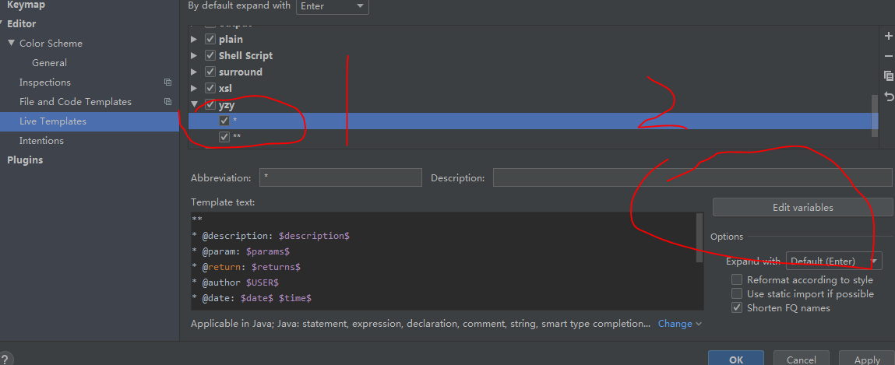The height and width of the screenshot is (365, 895).
Task: Duplicate the selected template icon
Action: (x=888, y=75)
